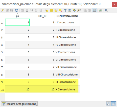
Task: Click the 'VII Circoscrizione' cell
Action: tap(67, 67)
